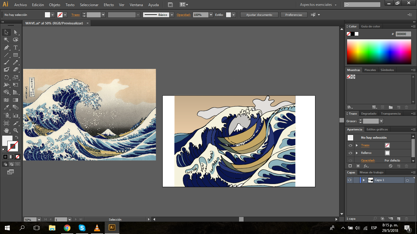The height and width of the screenshot is (234, 417).
Task: Switch to the Degradado tab
Action: [369, 113]
